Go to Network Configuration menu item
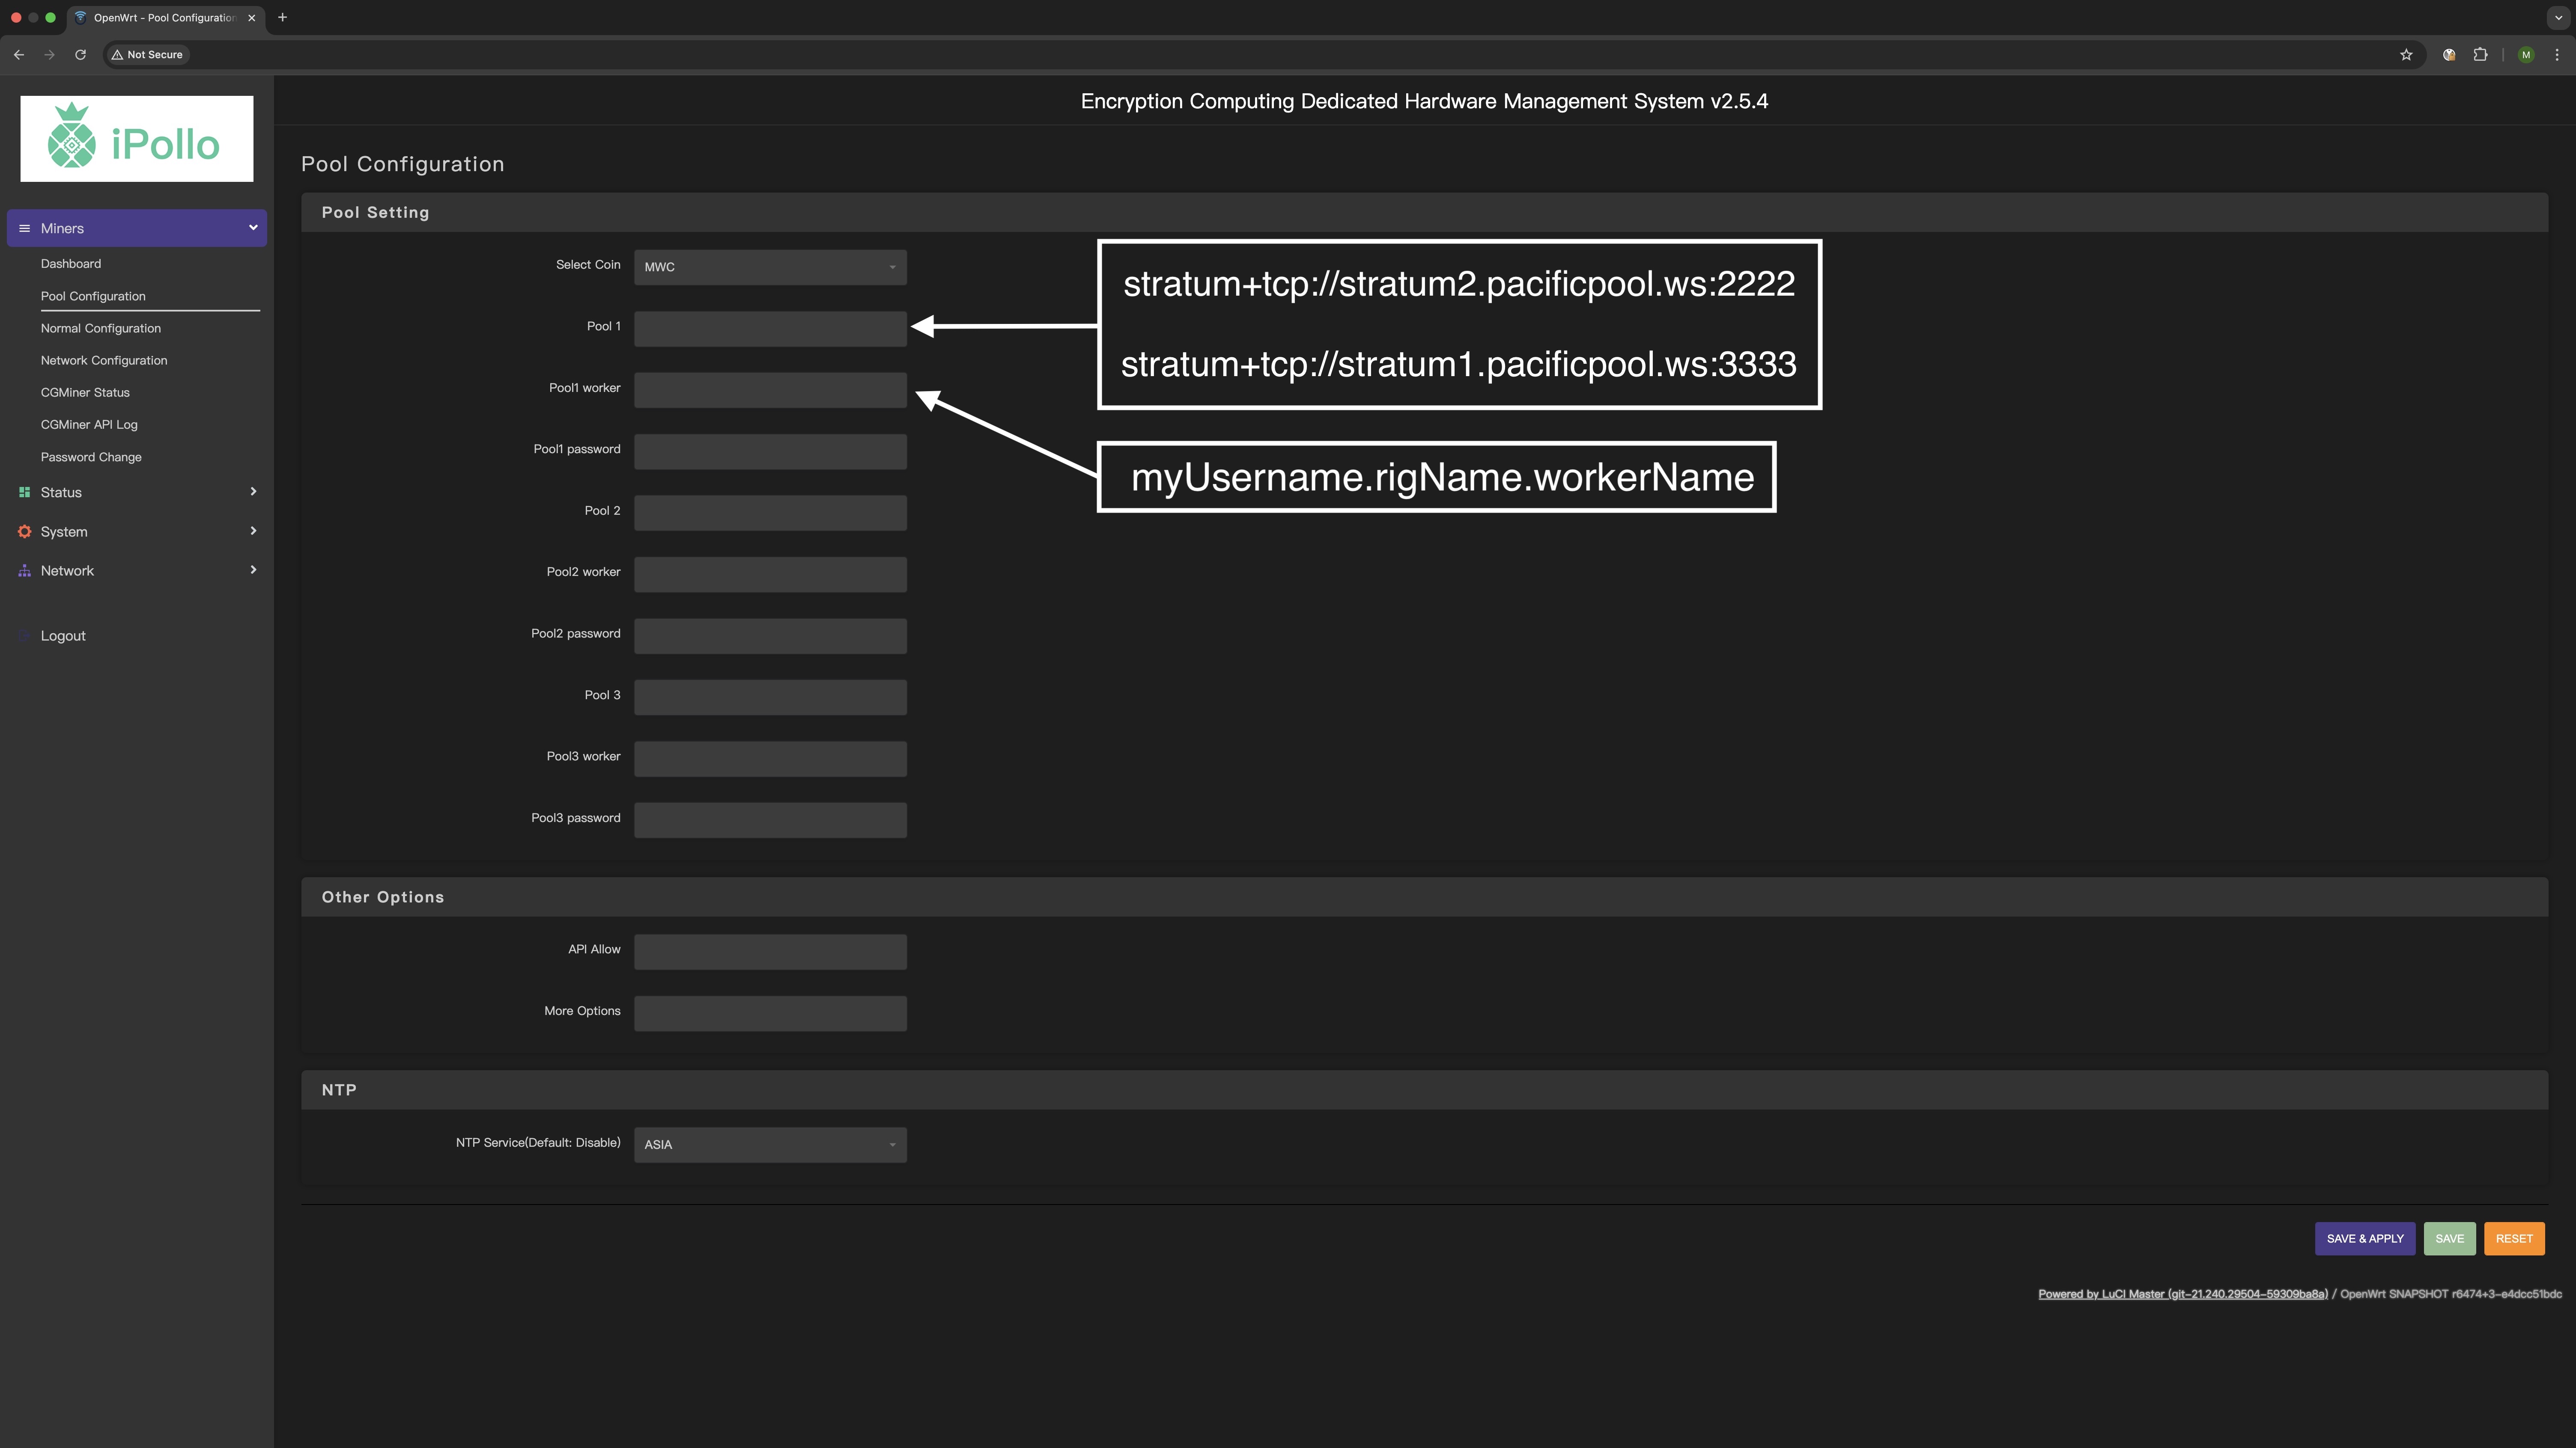 pyautogui.click(x=104, y=361)
